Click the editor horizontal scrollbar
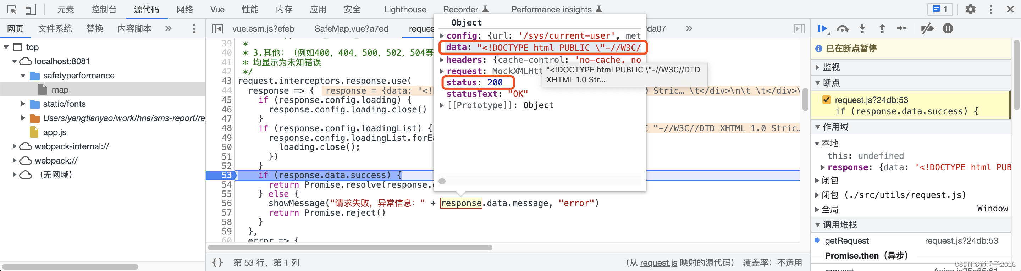1021x271 pixels. pos(350,248)
